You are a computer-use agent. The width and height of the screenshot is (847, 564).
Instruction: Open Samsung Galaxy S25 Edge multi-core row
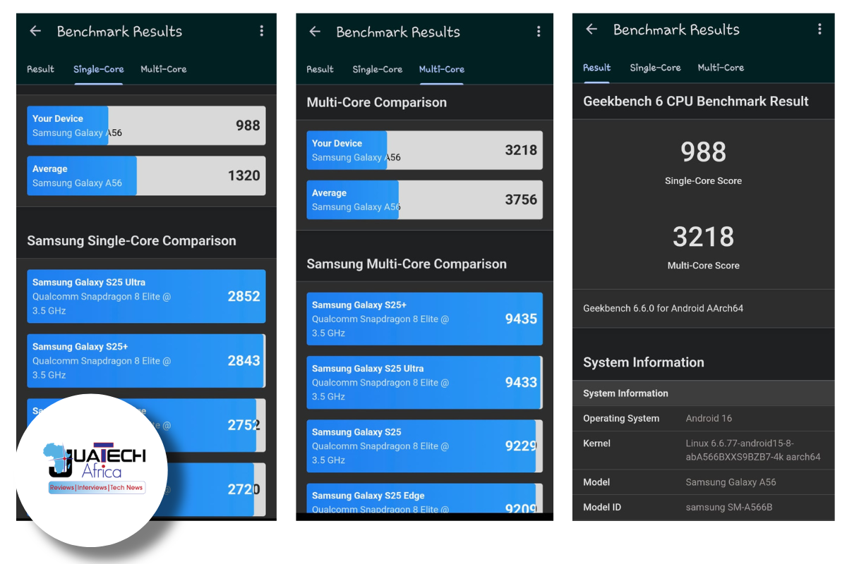click(424, 498)
